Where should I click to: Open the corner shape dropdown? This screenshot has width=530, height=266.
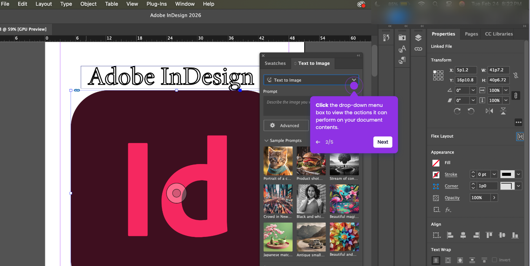click(x=519, y=186)
